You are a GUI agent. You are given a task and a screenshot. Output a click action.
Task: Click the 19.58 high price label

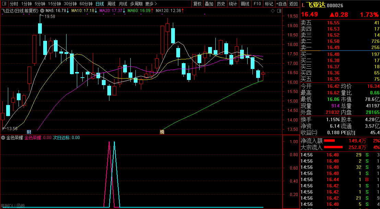pyautogui.click(x=50, y=16)
